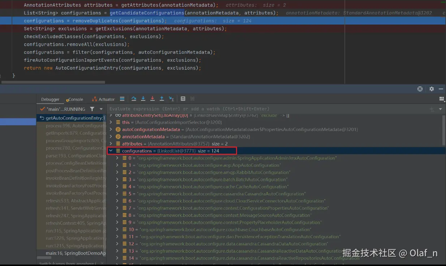Click the Actuator tab icon

(94, 99)
